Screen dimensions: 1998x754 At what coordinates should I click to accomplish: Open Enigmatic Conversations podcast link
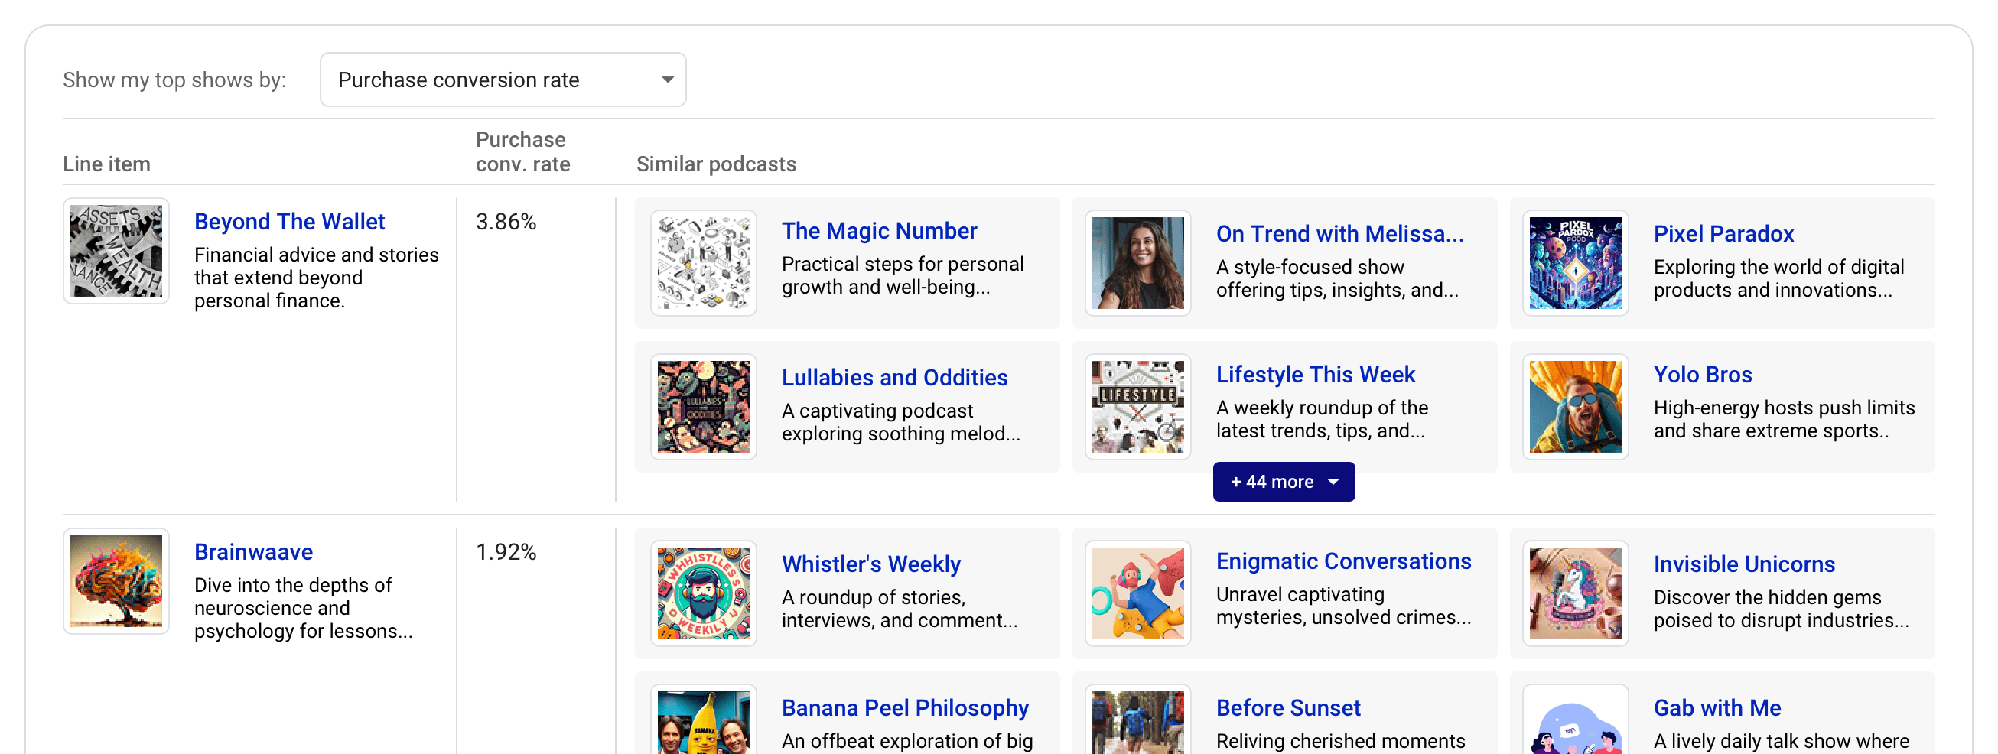[1343, 561]
